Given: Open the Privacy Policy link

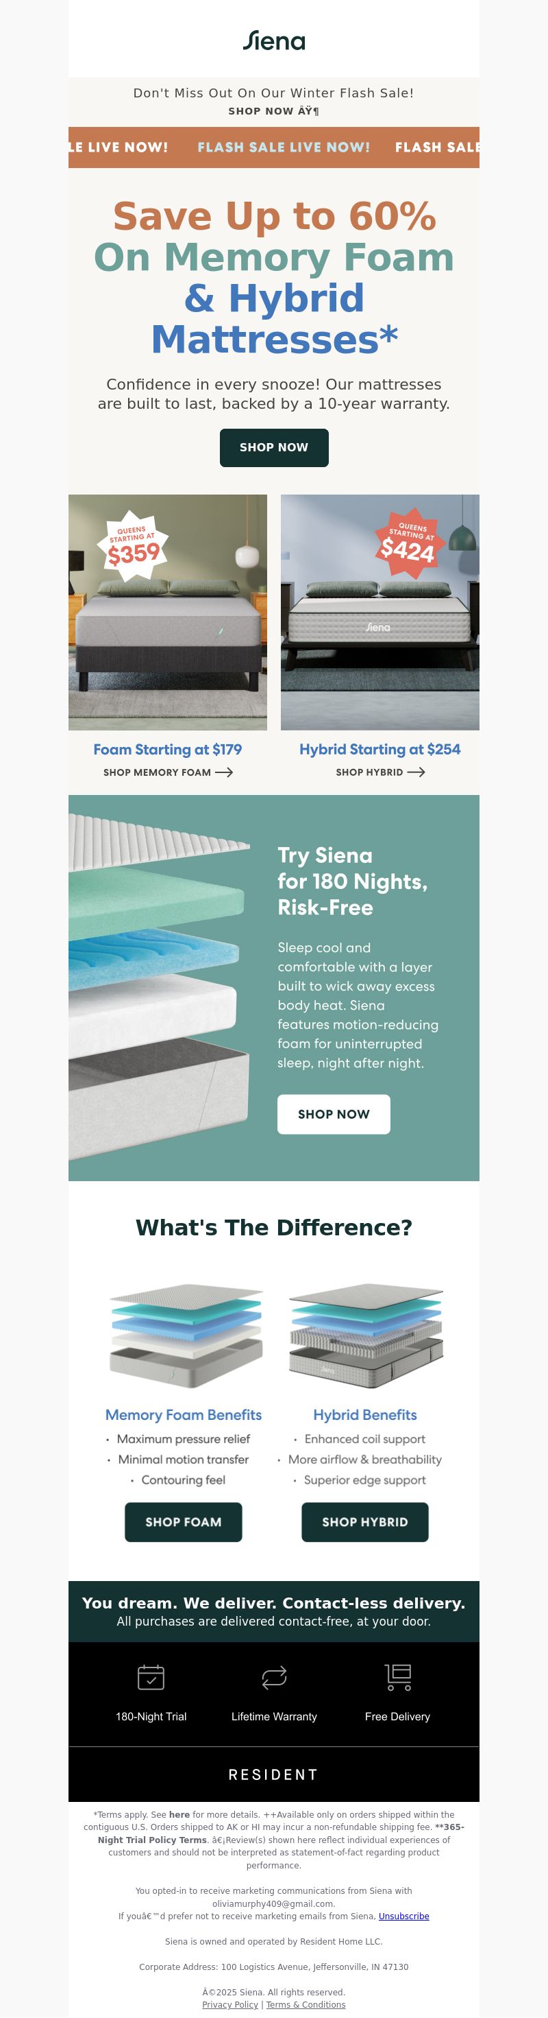Looking at the screenshot, I should point(230,2005).
